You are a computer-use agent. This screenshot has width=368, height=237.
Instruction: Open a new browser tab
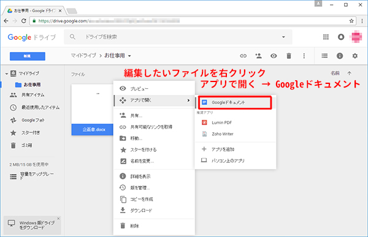click(72, 11)
